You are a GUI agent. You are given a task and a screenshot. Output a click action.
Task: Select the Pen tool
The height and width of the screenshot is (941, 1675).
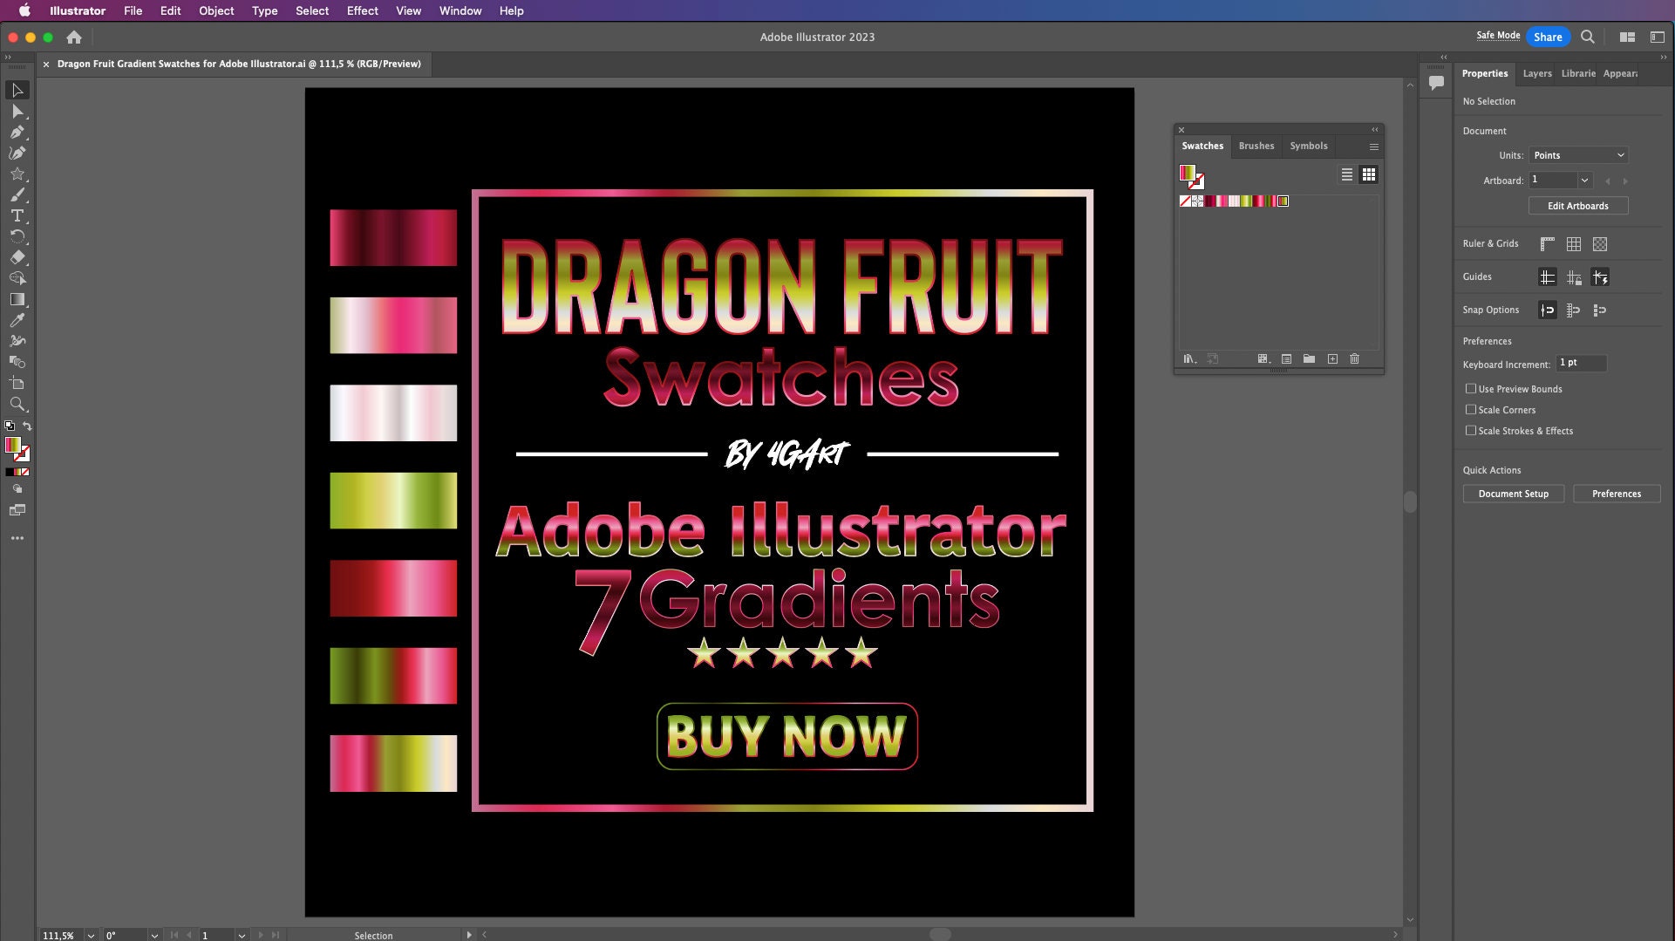coord(17,133)
